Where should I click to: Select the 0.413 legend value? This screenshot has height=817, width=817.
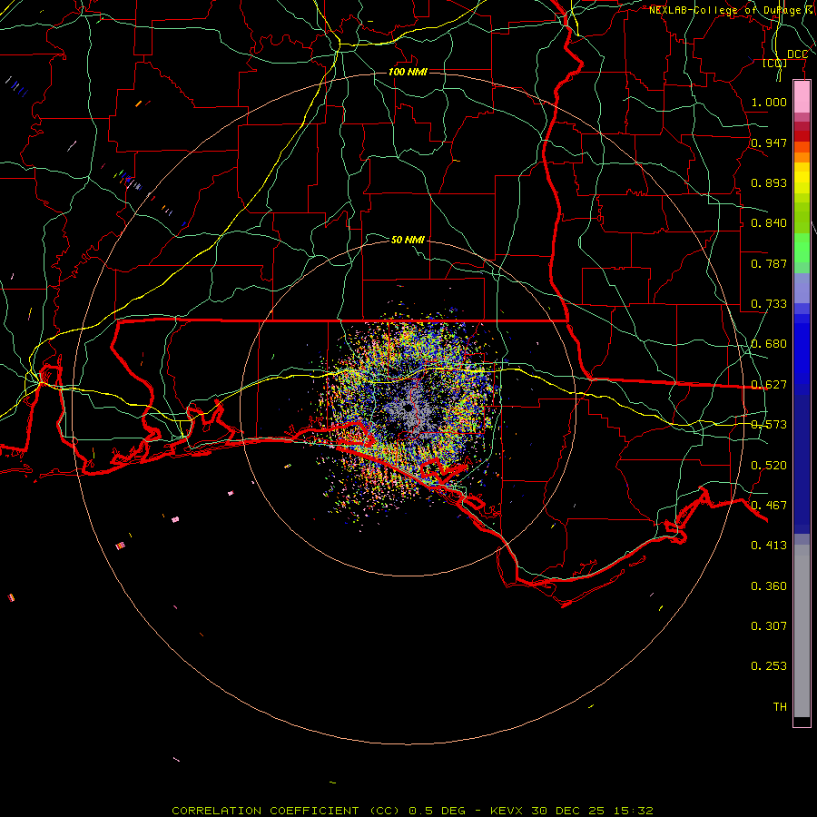click(x=769, y=546)
